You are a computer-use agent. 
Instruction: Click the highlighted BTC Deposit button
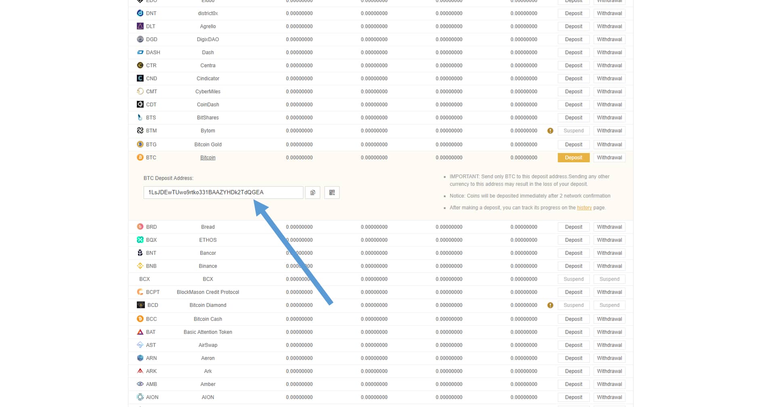point(574,158)
